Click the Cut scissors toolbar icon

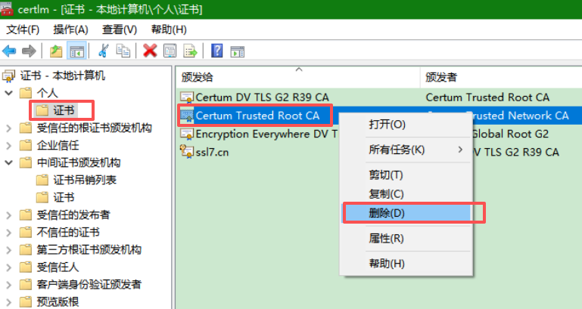[104, 51]
